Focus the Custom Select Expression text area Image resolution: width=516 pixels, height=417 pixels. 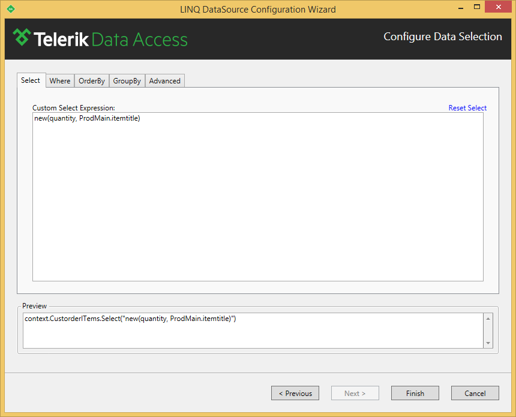click(x=258, y=198)
